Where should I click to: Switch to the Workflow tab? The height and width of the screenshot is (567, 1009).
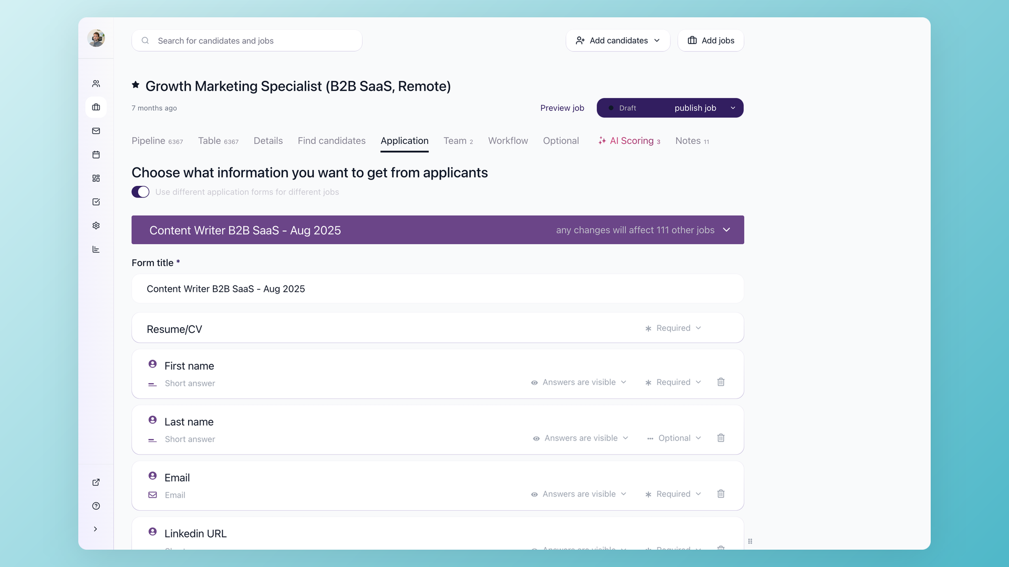pos(508,141)
